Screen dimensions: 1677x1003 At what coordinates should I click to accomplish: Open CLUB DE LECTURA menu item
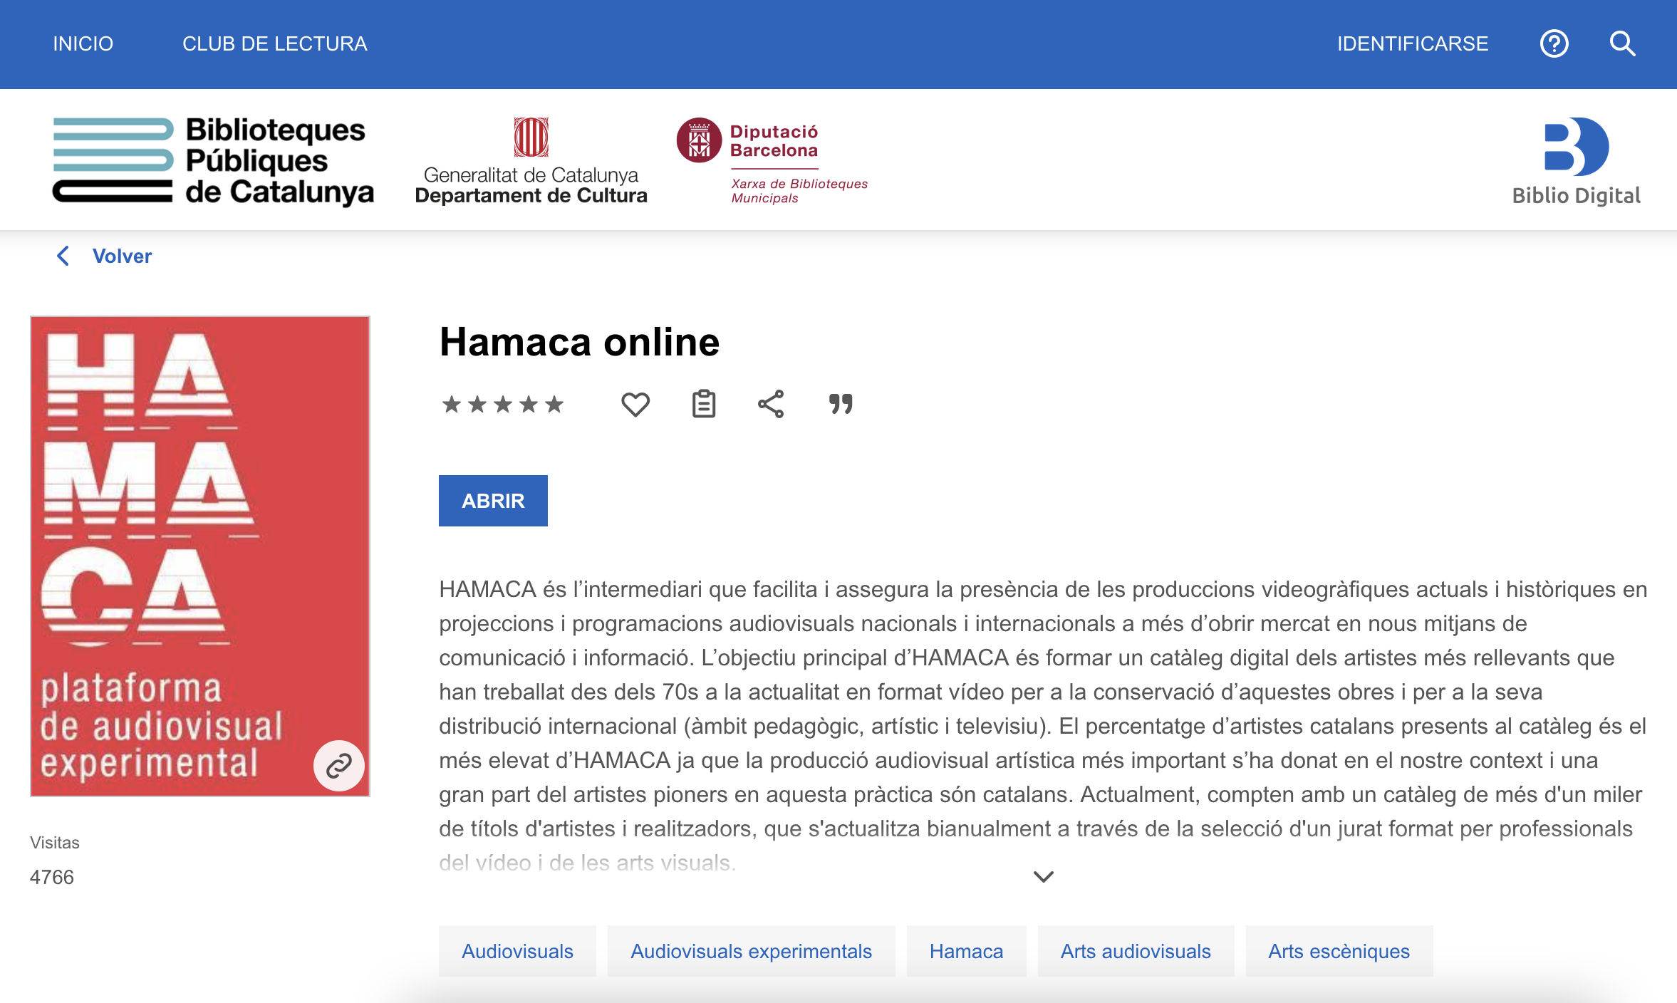pos(274,44)
